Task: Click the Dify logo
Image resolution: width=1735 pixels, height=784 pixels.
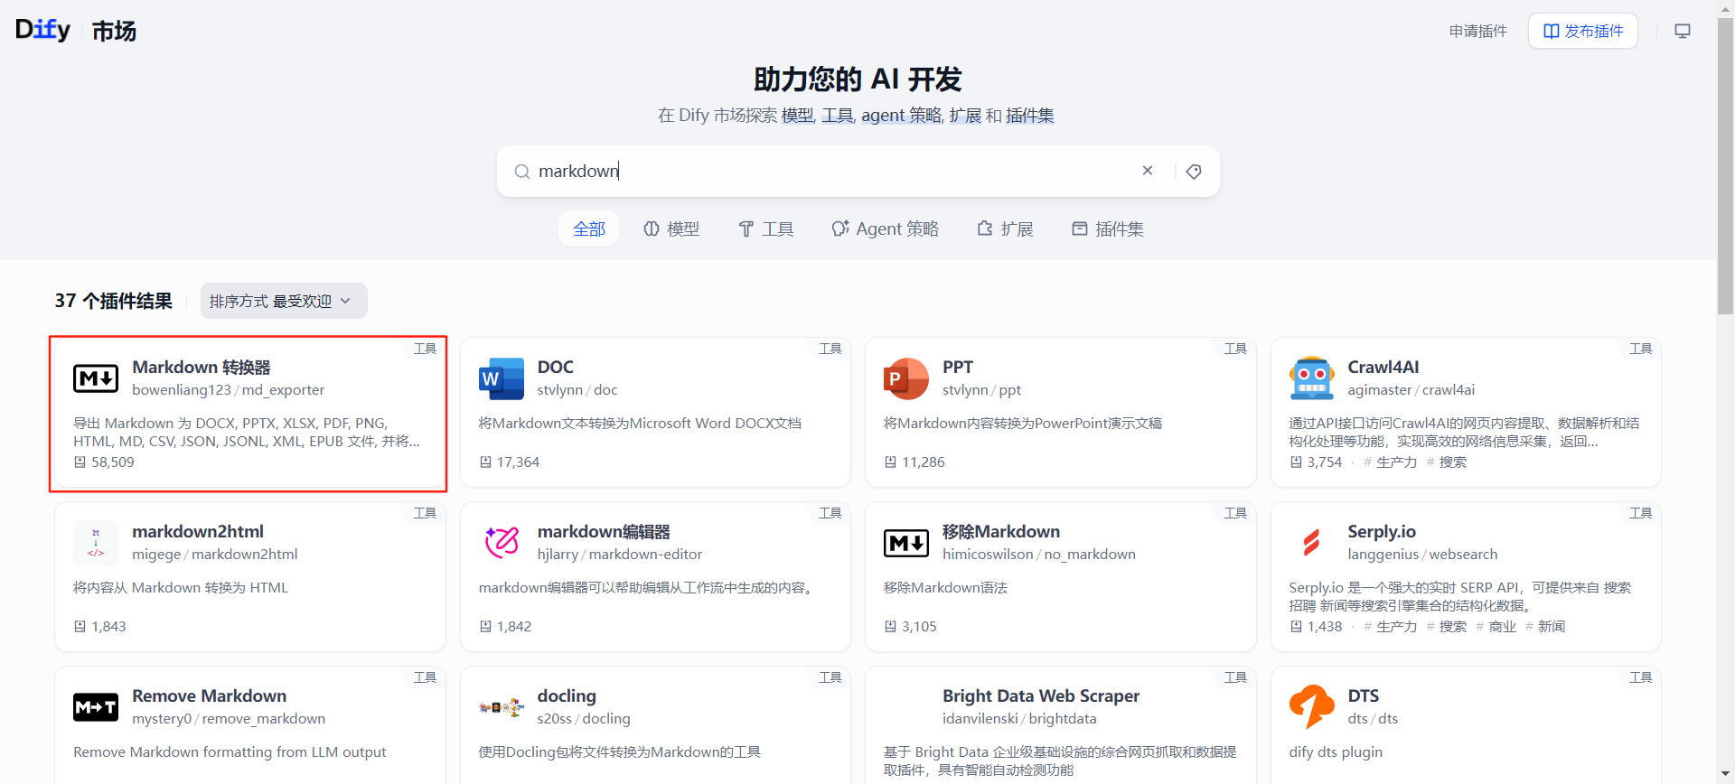Action: click(42, 30)
